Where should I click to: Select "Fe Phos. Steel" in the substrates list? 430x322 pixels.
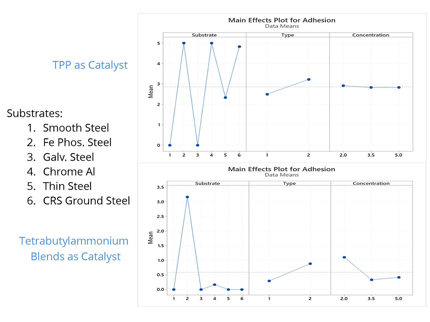tap(77, 142)
